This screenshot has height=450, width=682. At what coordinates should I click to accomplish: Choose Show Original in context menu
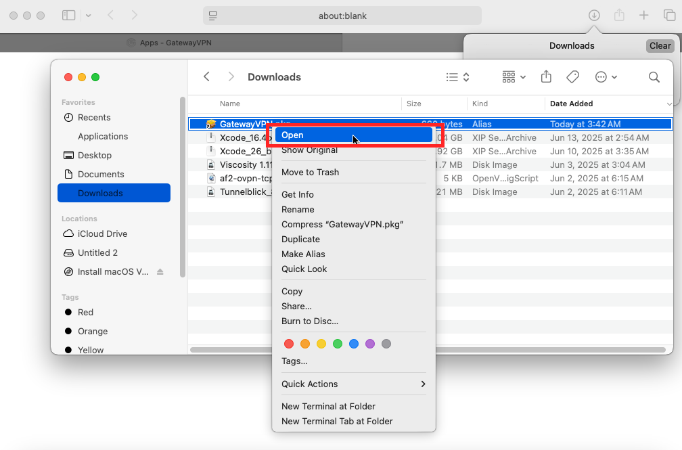point(354,150)
